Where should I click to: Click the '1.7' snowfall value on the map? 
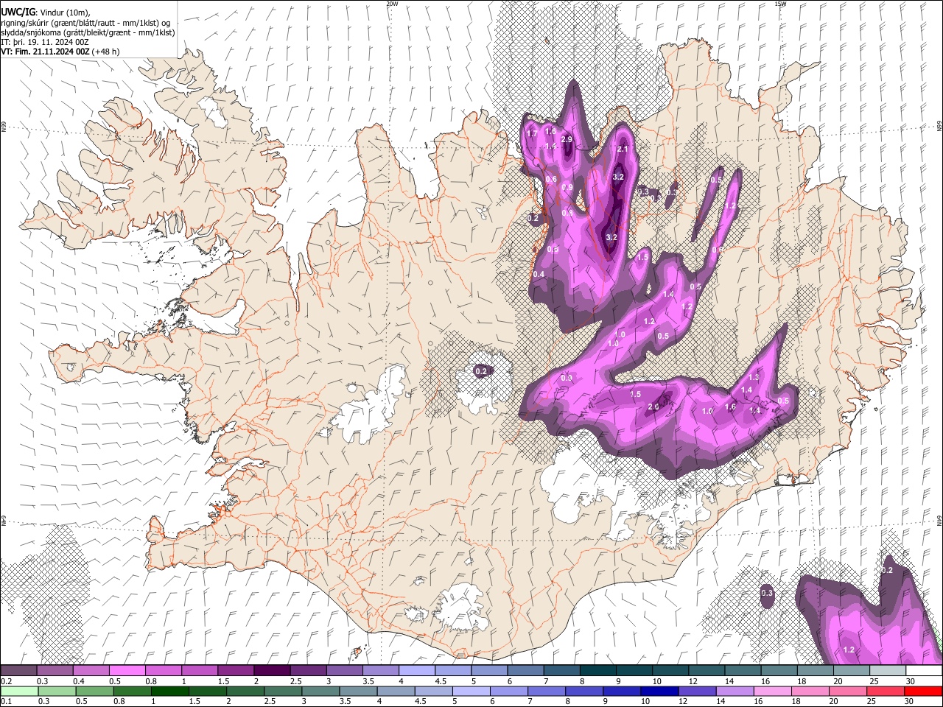tap(532, 134)
